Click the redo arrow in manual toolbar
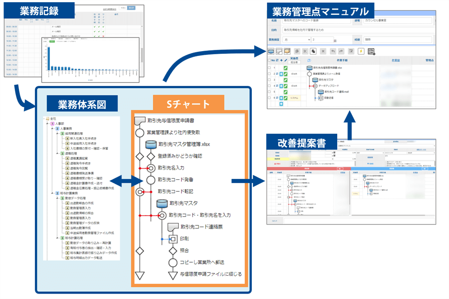449x299 pixels. point(342,51)
